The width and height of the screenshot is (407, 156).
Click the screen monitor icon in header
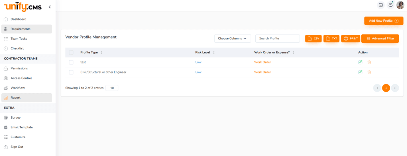[x=380, y=5]
